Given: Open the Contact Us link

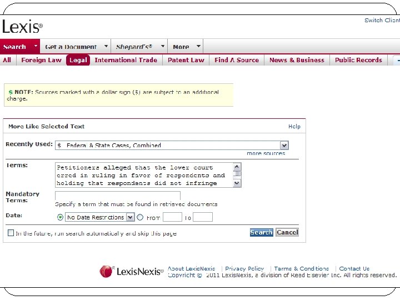Looking at the screenshot, I should point(354,269).
